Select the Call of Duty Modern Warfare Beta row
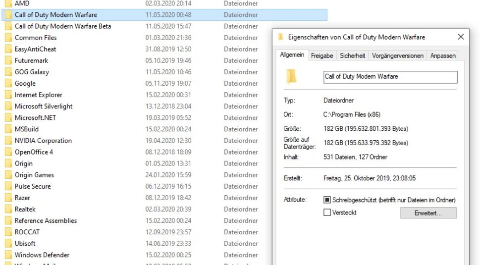480x265 pixels. point(63,26)
